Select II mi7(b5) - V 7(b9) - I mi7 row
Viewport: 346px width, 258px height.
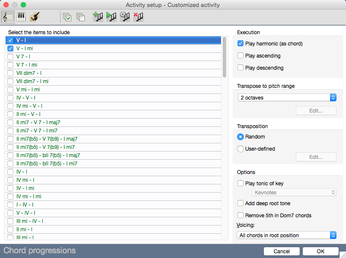[113, 147]
